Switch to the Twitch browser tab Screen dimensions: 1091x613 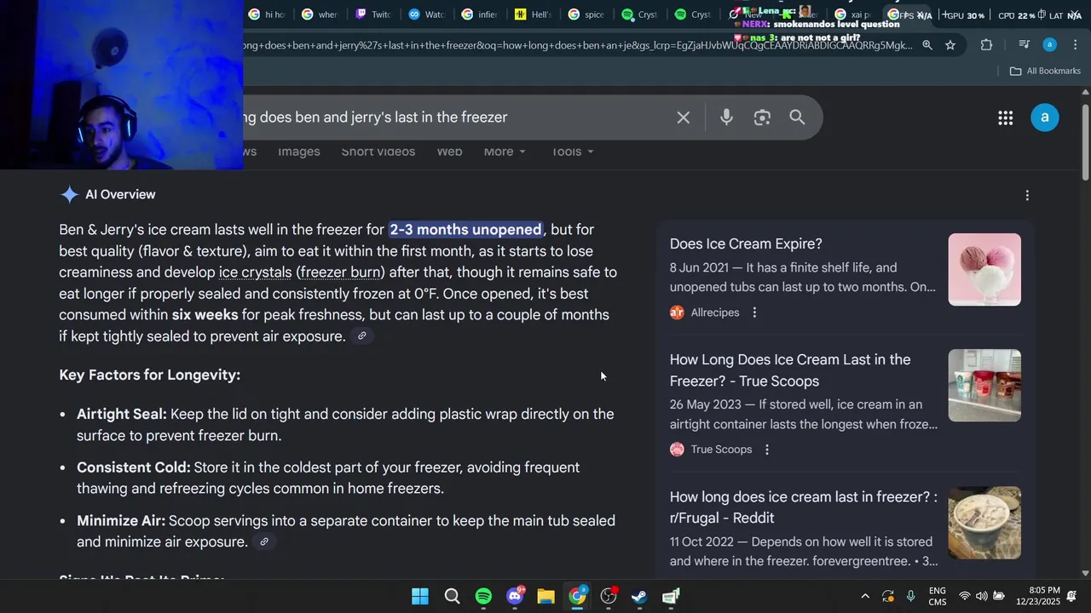[x=373, y=14]
